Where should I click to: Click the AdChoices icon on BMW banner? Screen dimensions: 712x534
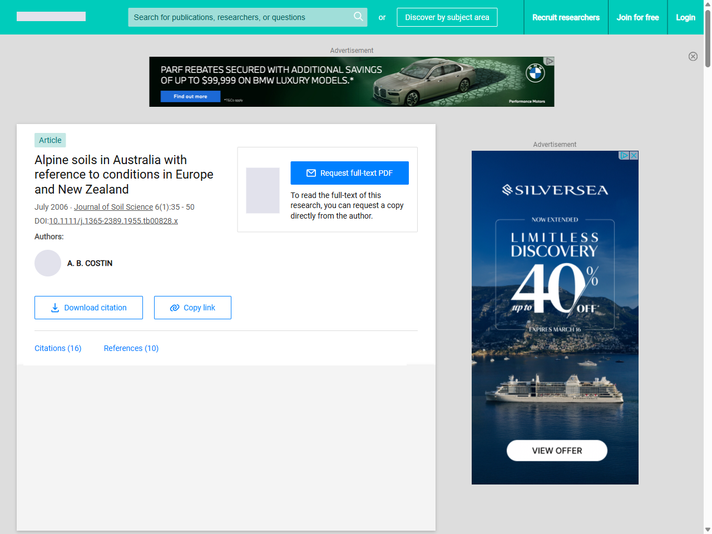(x=550, y=61)
